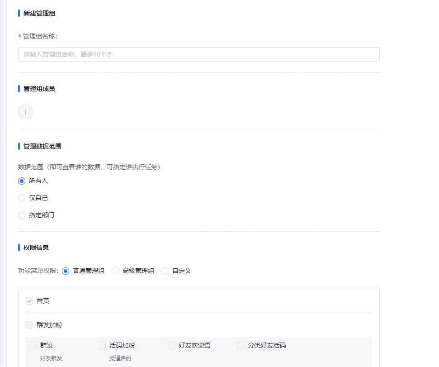Switch permissions to 高级管理组

115,271
